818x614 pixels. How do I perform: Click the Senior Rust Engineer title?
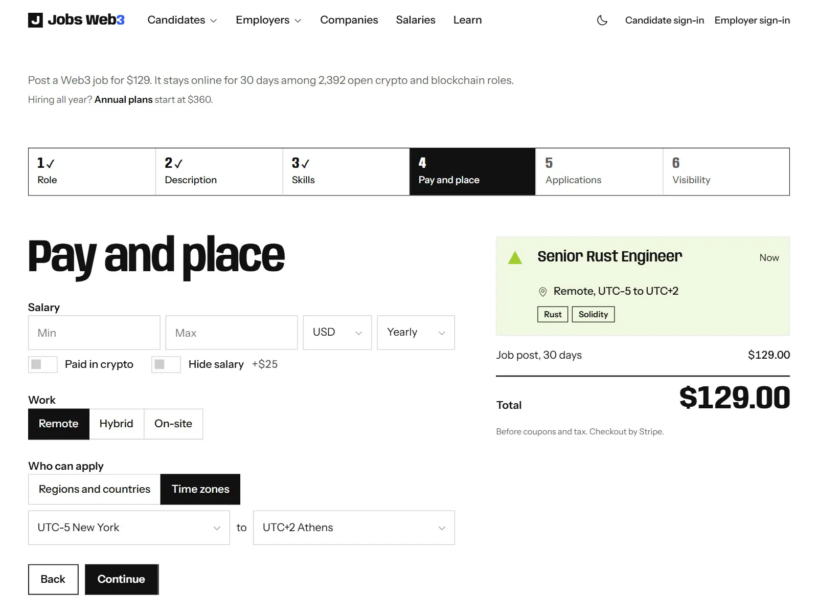coord(610,256)
